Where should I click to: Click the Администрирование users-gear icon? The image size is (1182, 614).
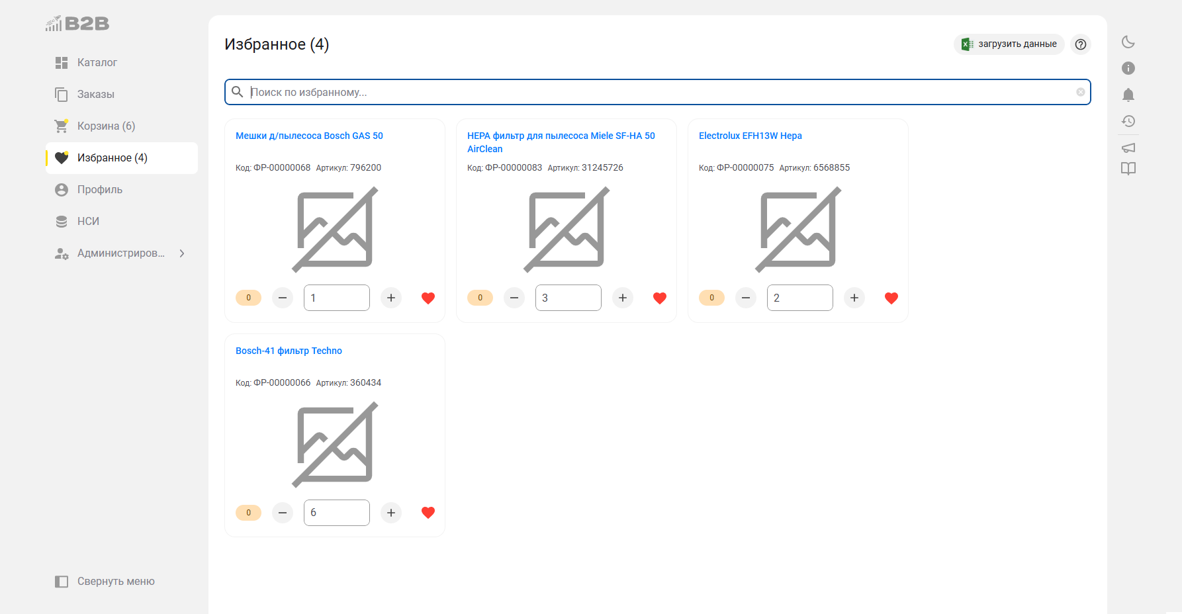pos(62,253)
